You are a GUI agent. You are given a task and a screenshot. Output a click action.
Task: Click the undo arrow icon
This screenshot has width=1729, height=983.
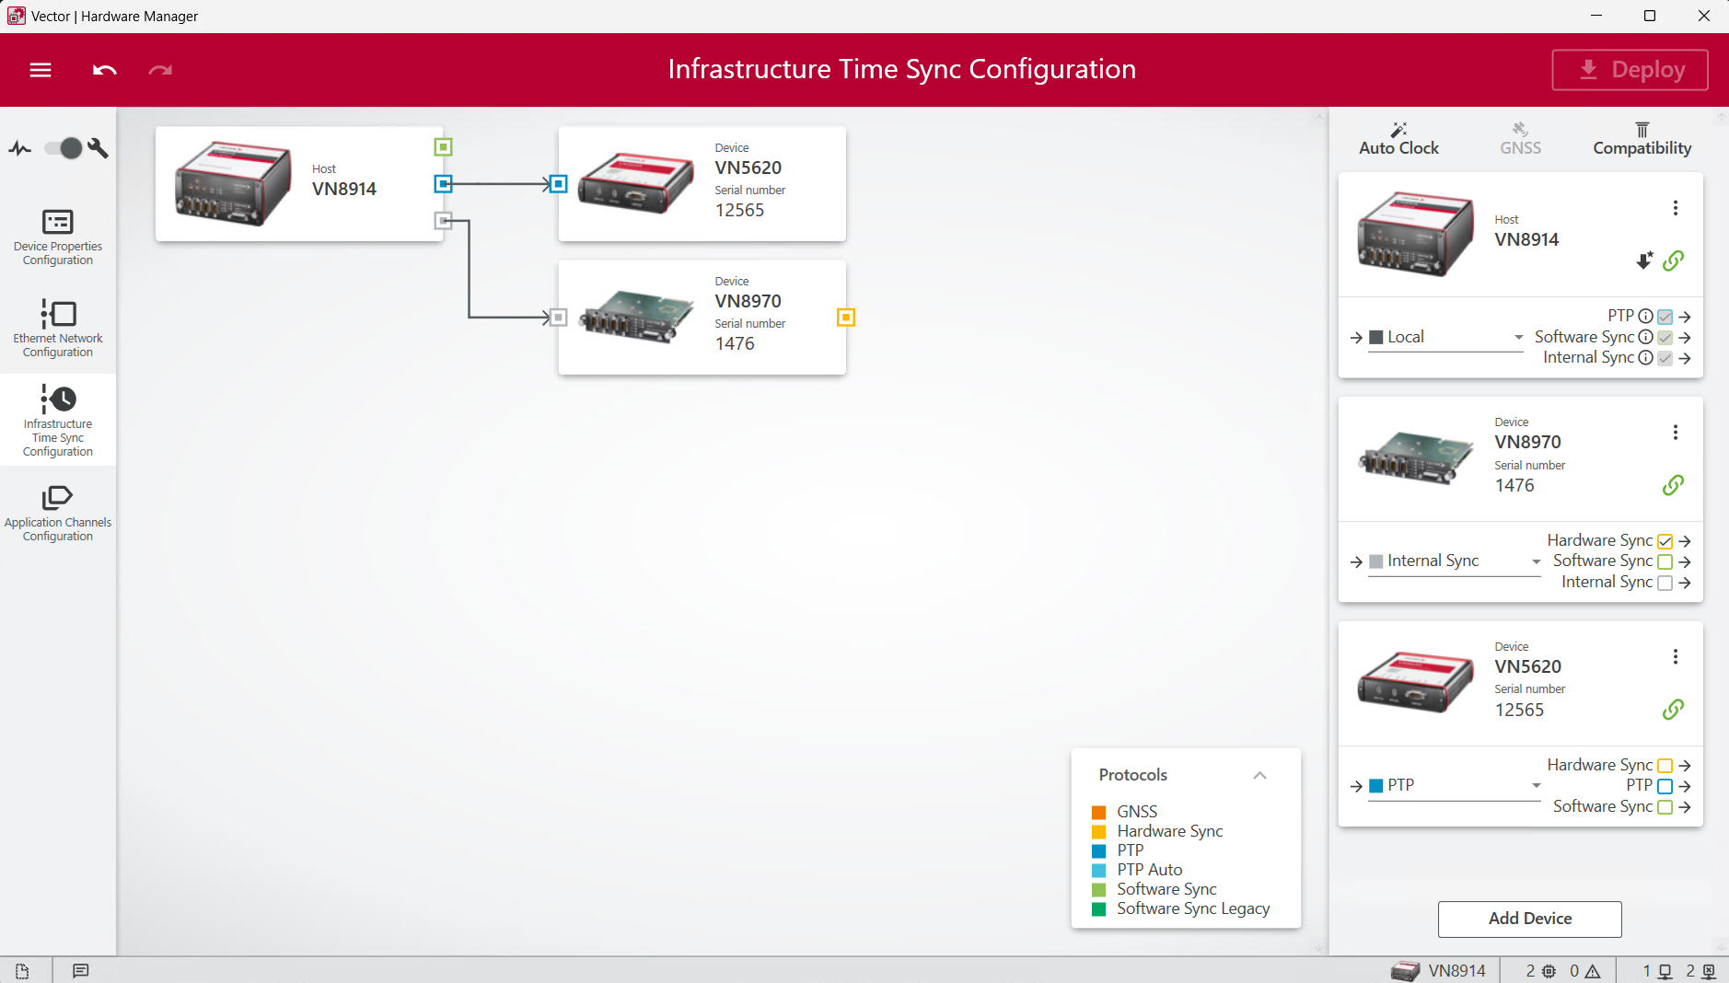click(105, 70)
